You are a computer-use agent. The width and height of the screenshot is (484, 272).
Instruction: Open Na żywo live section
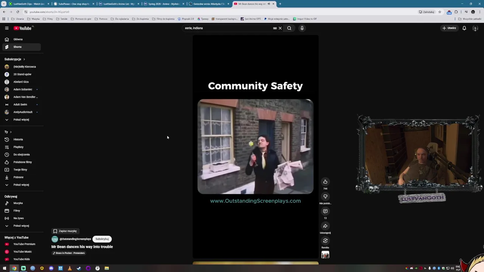point(22,218)
